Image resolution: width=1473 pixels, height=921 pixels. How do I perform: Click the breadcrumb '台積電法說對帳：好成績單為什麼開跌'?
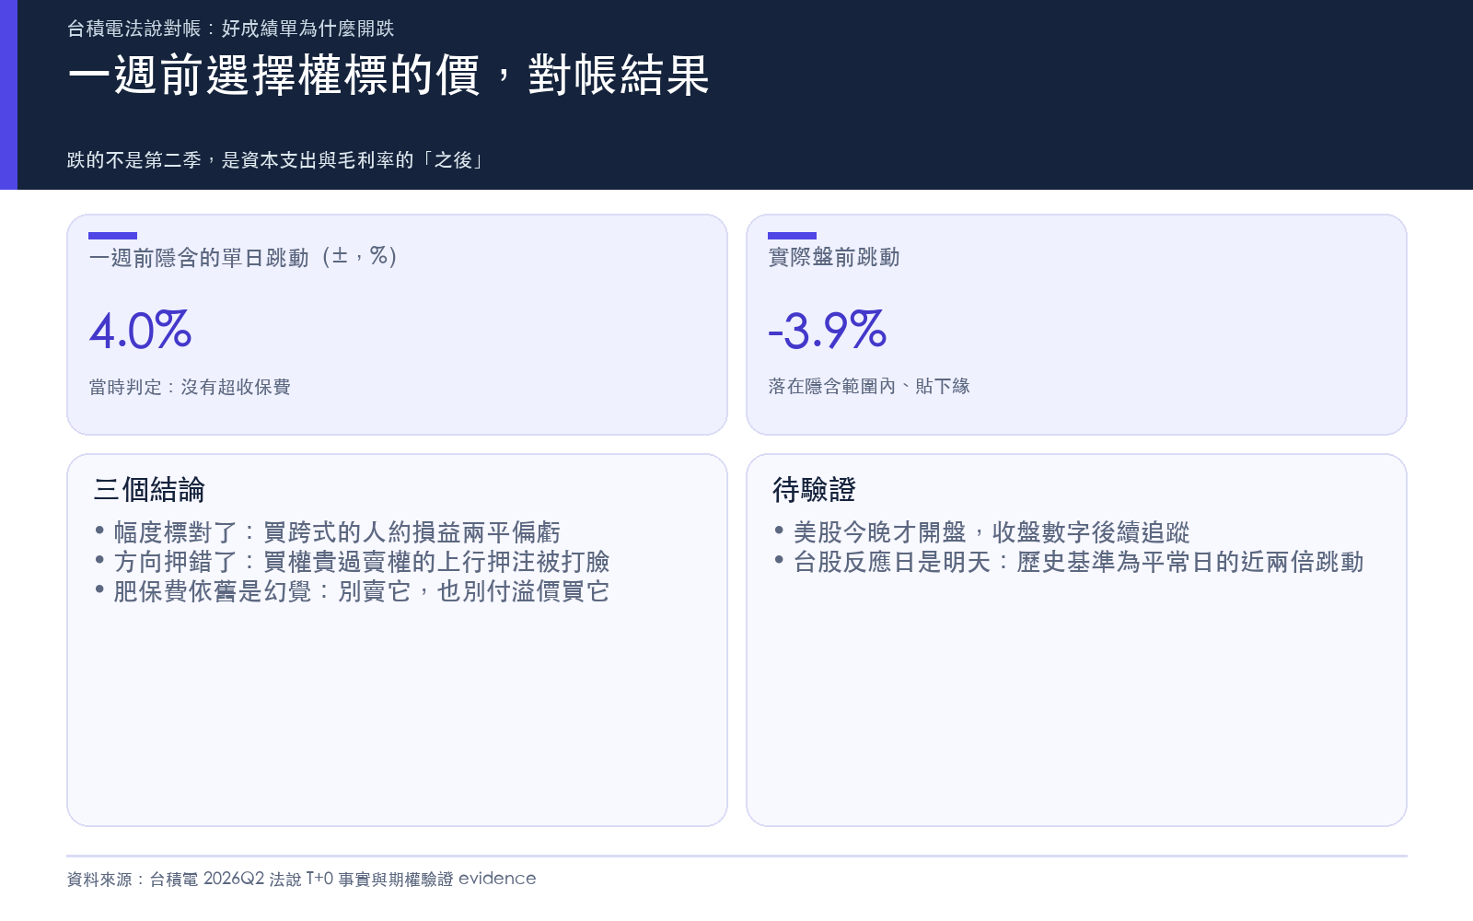(x=230, y=29)
